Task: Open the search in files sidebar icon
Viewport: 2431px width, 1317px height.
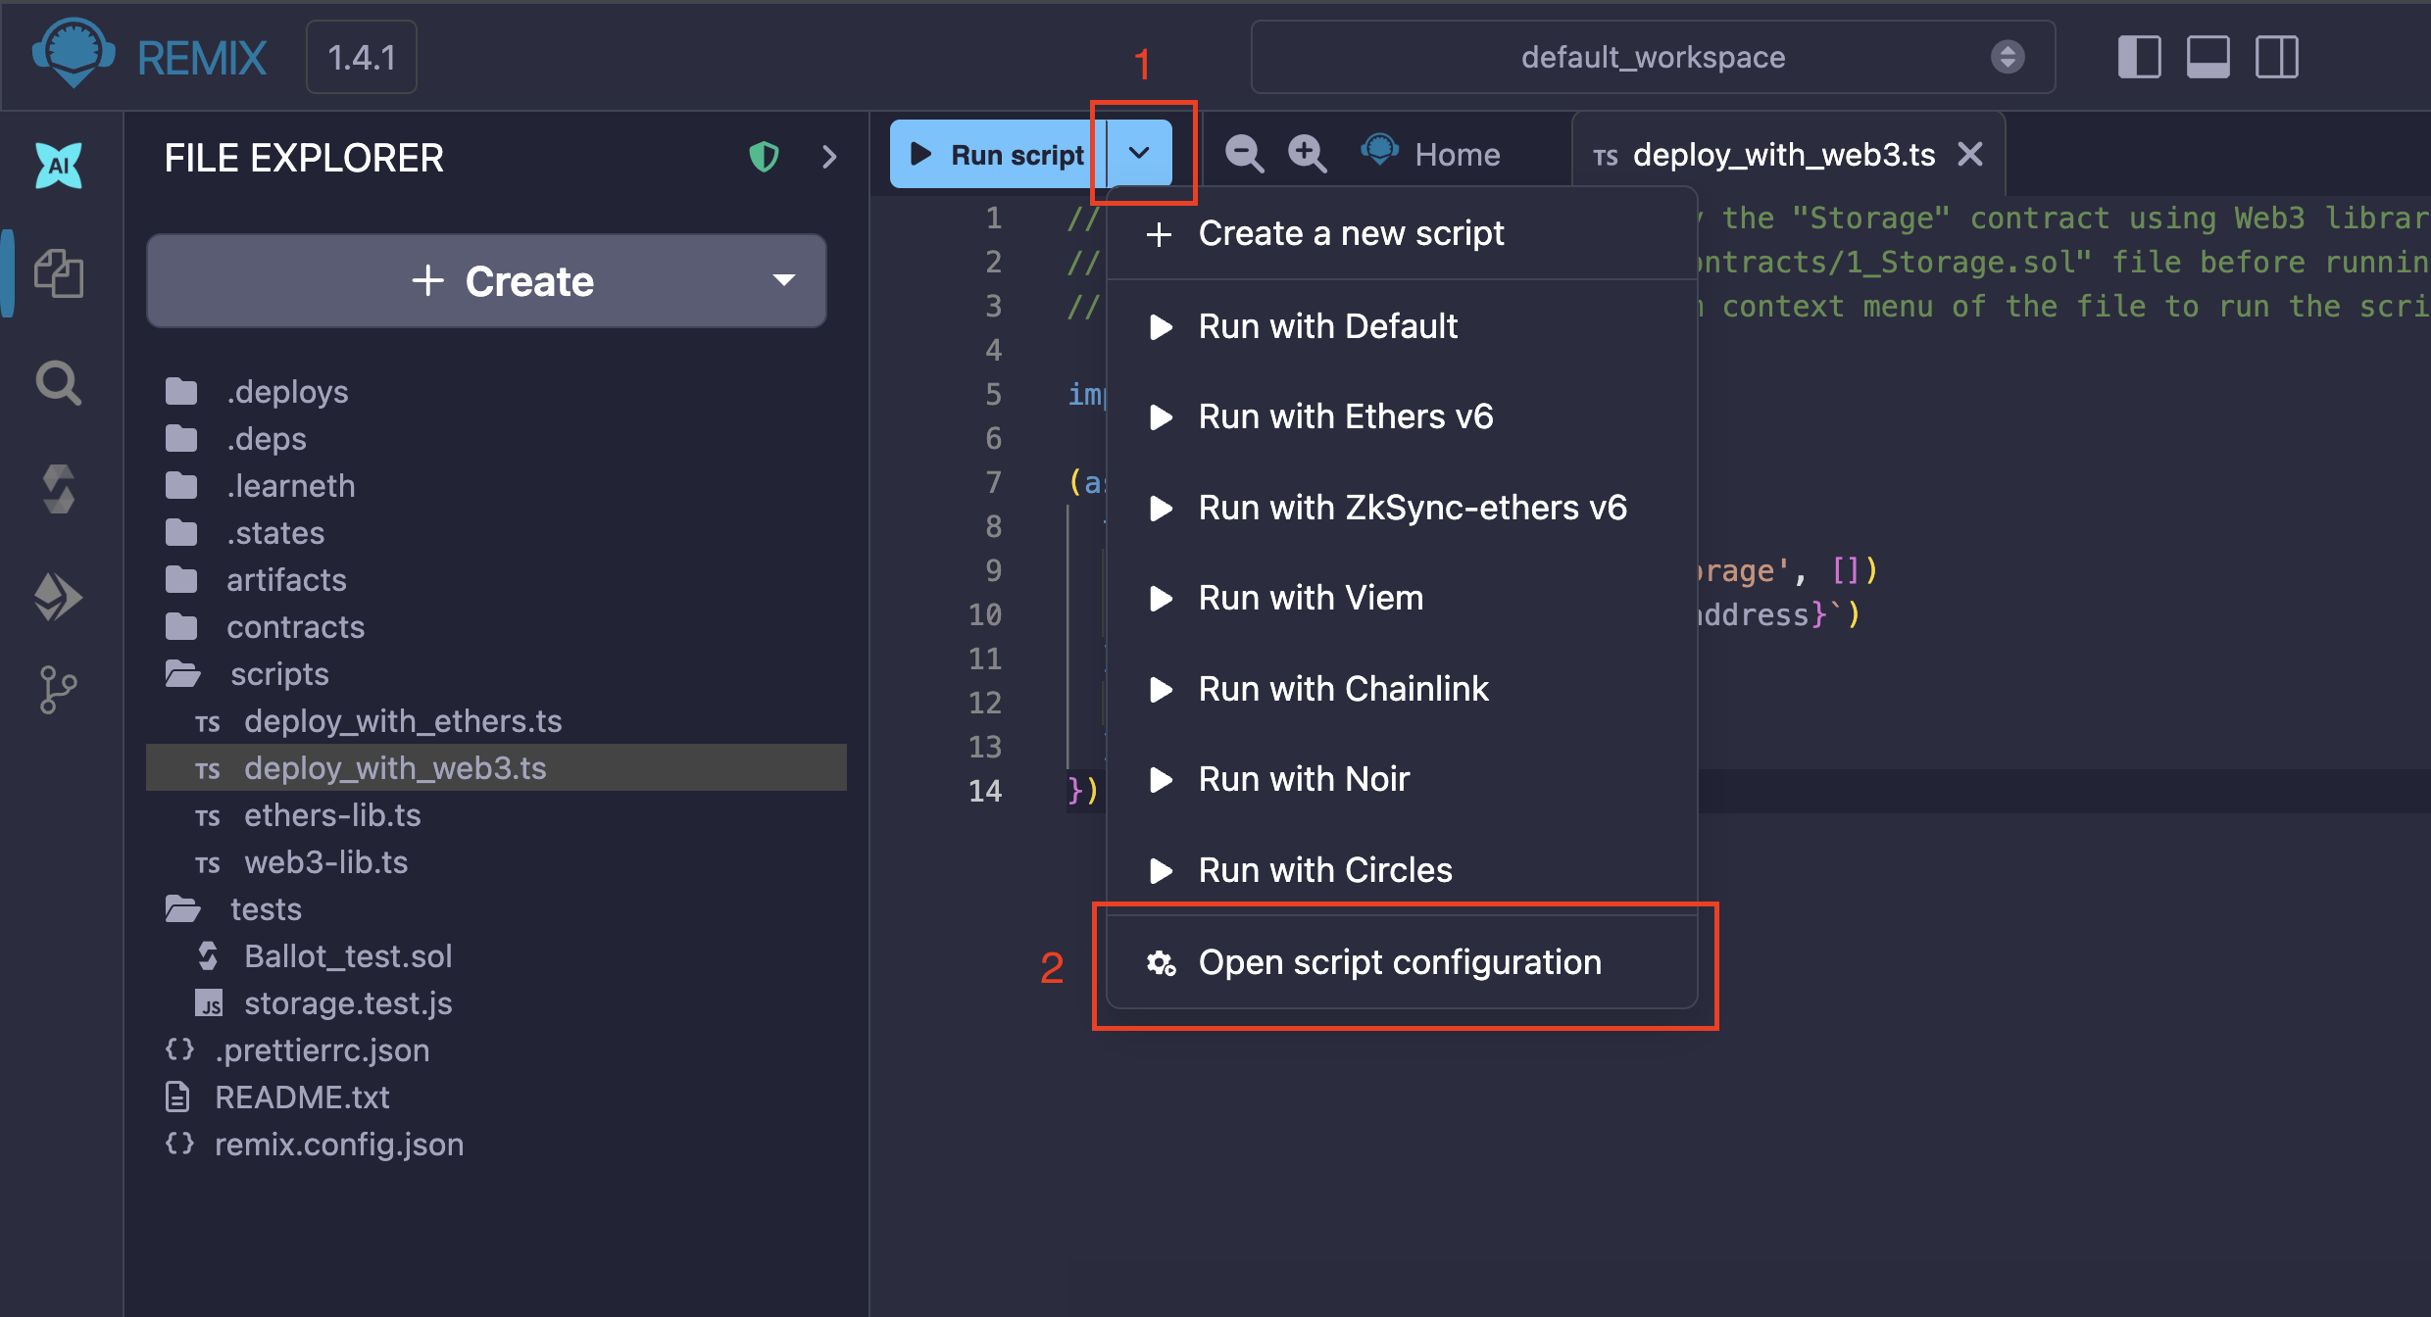Action: [x=59, y=383]
